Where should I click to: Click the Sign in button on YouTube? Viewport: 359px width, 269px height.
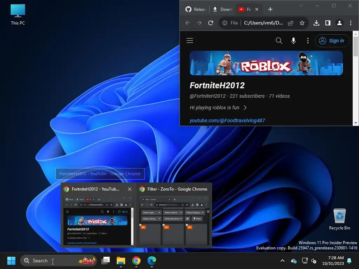pos(332,41)
